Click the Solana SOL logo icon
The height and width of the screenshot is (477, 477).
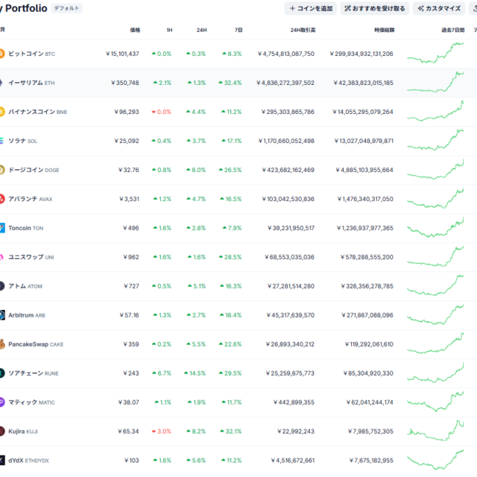tap(1, 141)
